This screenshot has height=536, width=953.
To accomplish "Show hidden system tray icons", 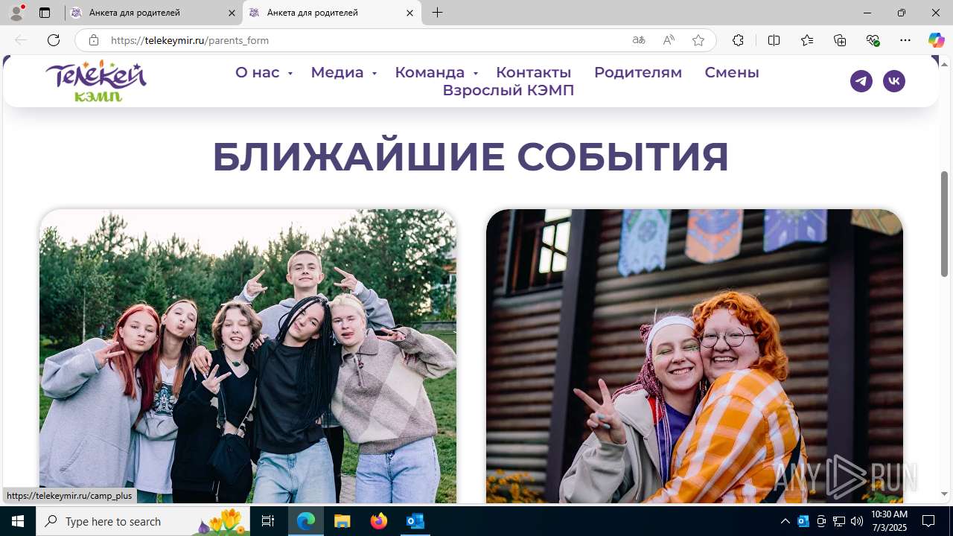I will pyautogui.click(x=785, y=521).
